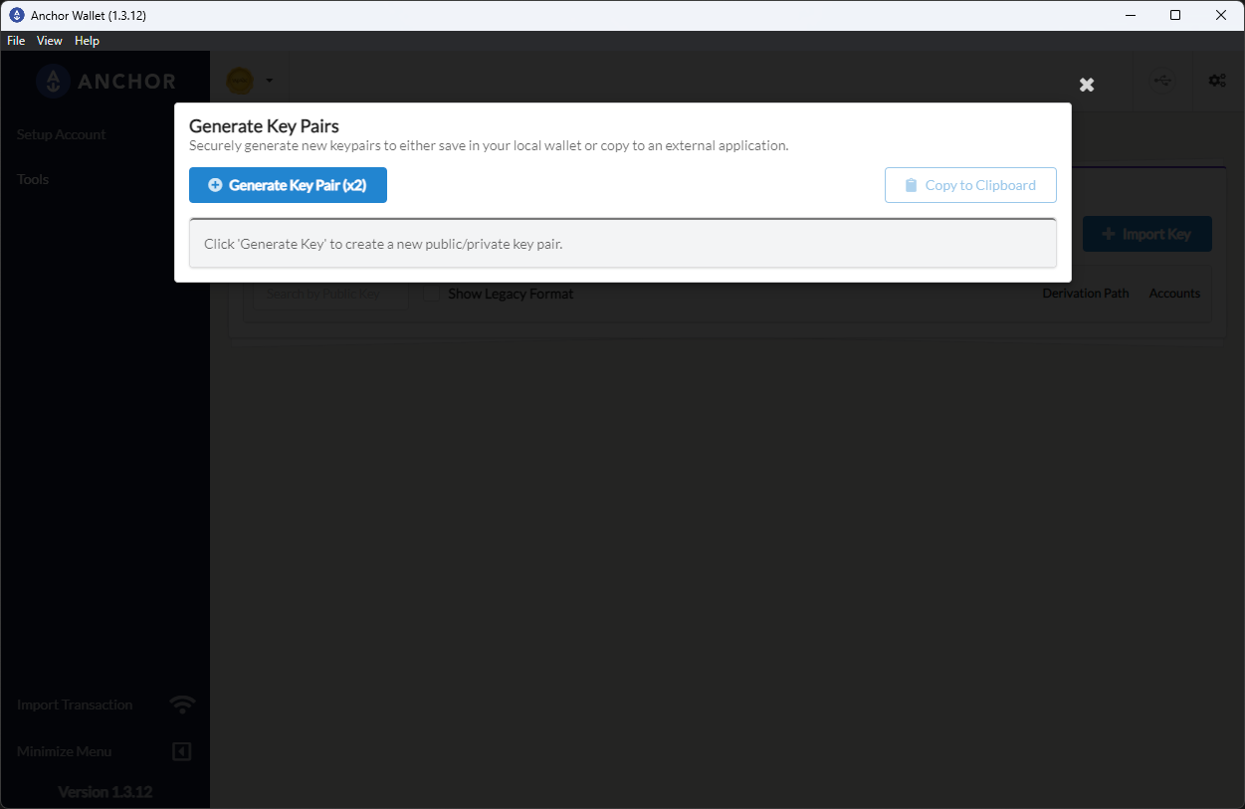Viewport: 1245px width, 809px height.
Task: Click the WAX blockchain badge
Action: [x=239, y=81]
